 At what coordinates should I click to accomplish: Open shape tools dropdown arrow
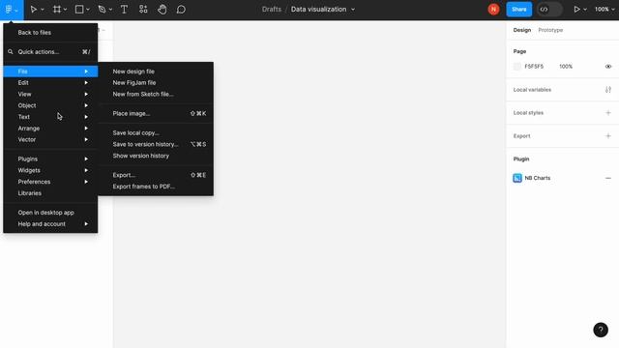[x=88, y=10]
